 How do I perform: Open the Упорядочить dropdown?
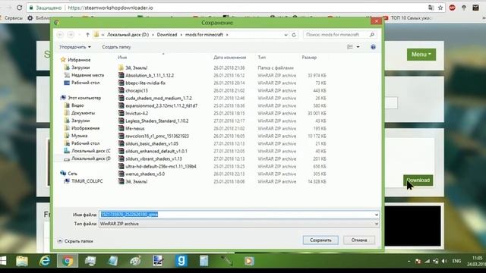coord(75,47)
